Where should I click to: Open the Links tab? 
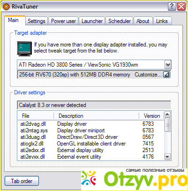coord(162,21)
